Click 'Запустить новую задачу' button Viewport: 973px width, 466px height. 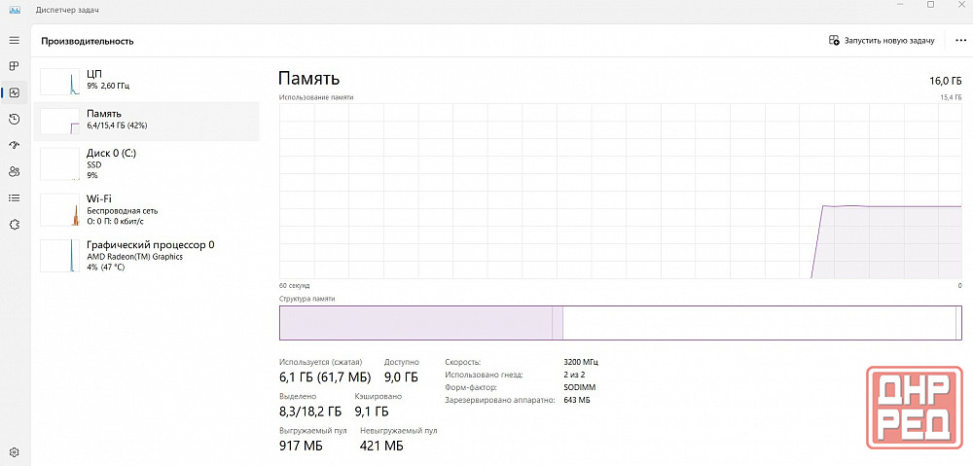point(882,41)
